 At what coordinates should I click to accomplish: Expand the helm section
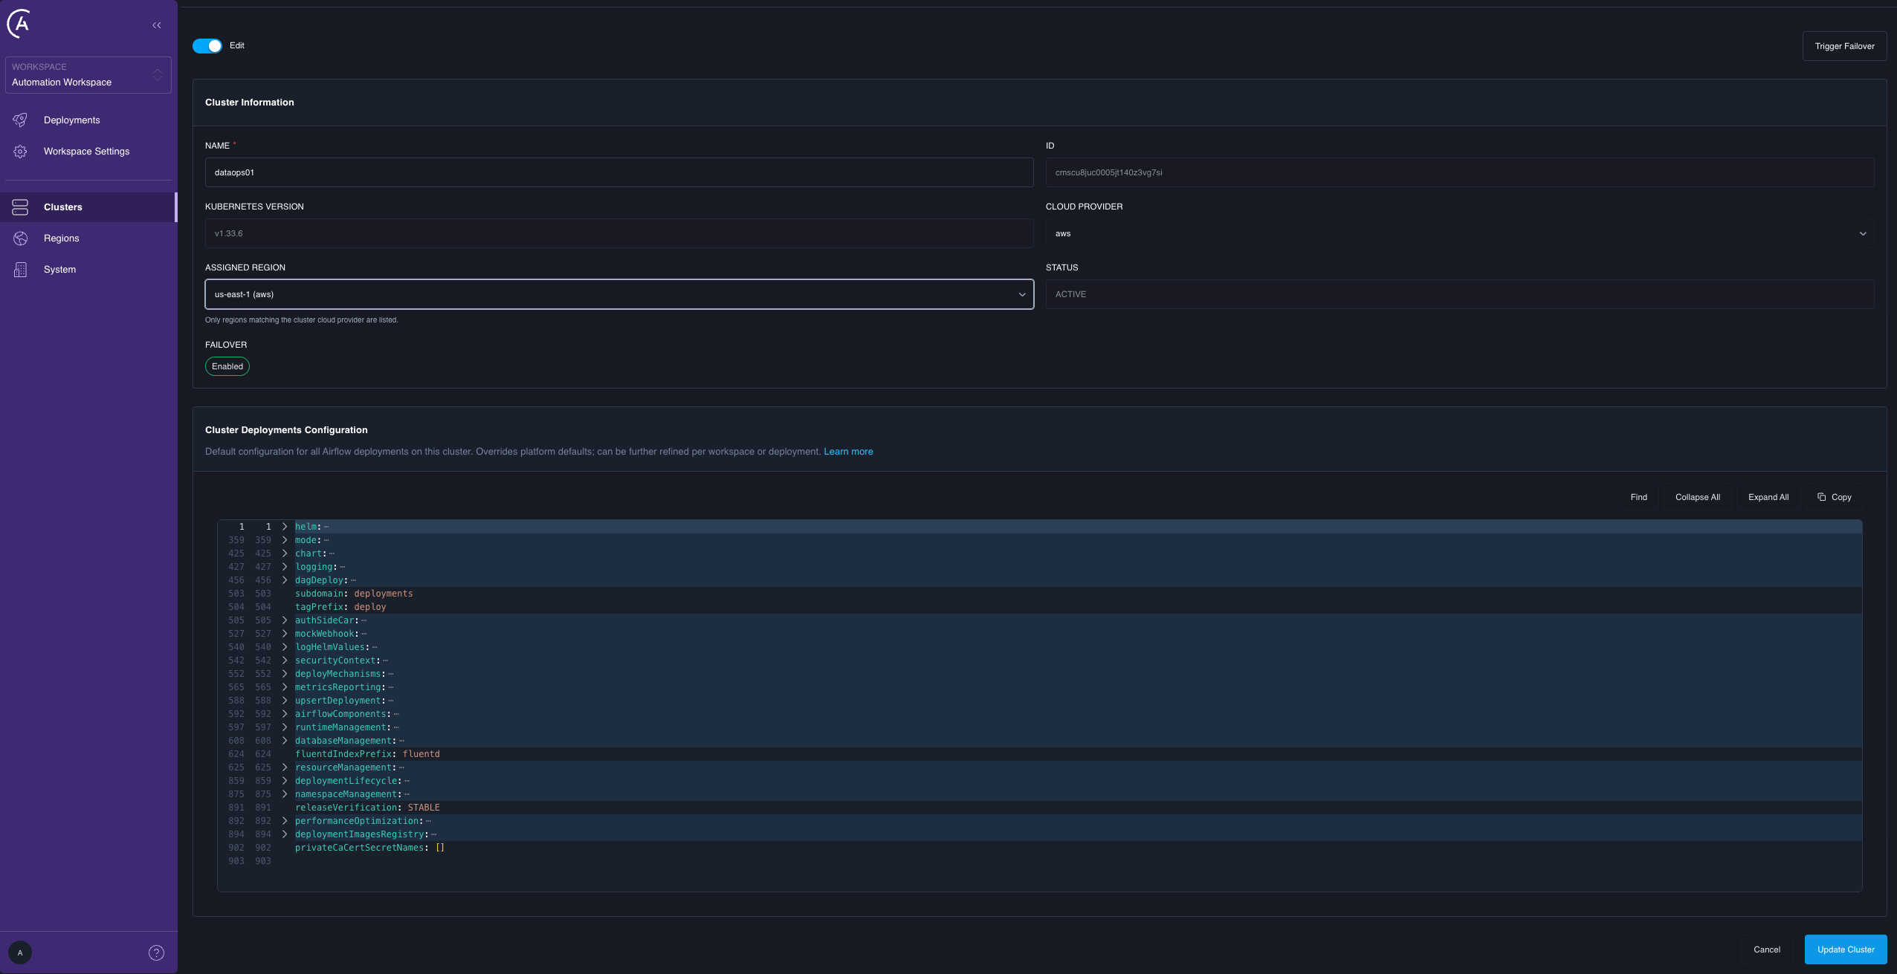pos(285,527)
